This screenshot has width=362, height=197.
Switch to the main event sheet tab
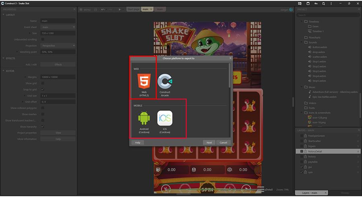tap(160, 9)
